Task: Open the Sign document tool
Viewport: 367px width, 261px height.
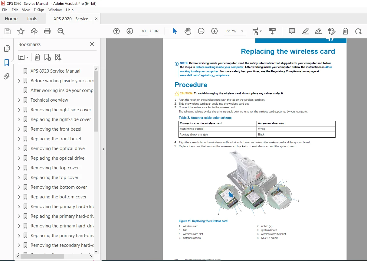Action: tap(318, 31)
